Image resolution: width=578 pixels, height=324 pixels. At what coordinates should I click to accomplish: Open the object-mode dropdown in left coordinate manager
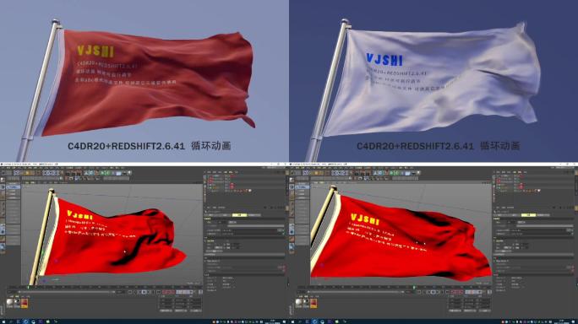[x=166, y=310]
